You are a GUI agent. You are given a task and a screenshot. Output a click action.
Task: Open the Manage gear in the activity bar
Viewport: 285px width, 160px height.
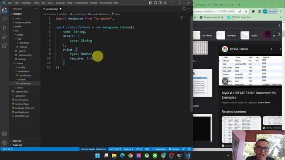[x=4, y=143]
